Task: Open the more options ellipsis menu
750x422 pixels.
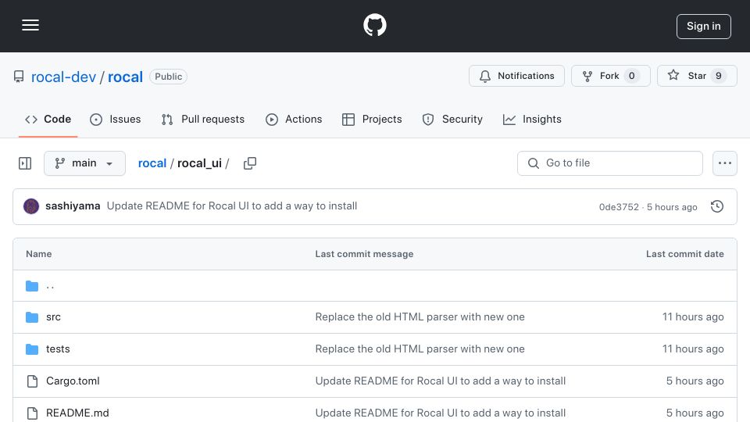Action: tap(725, 163)
